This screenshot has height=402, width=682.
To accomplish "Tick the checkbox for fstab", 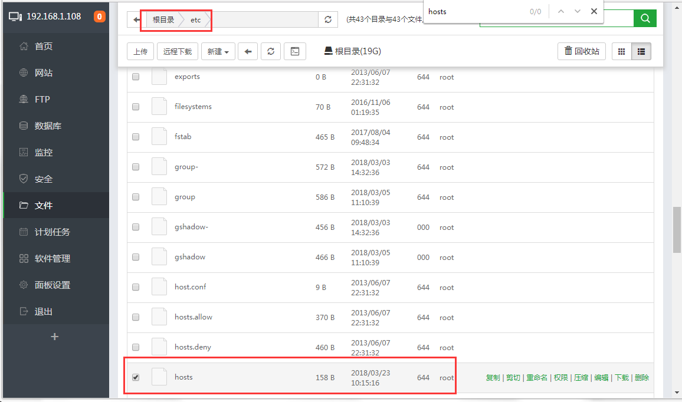I will pyautogui.click(x=136, y=137).
